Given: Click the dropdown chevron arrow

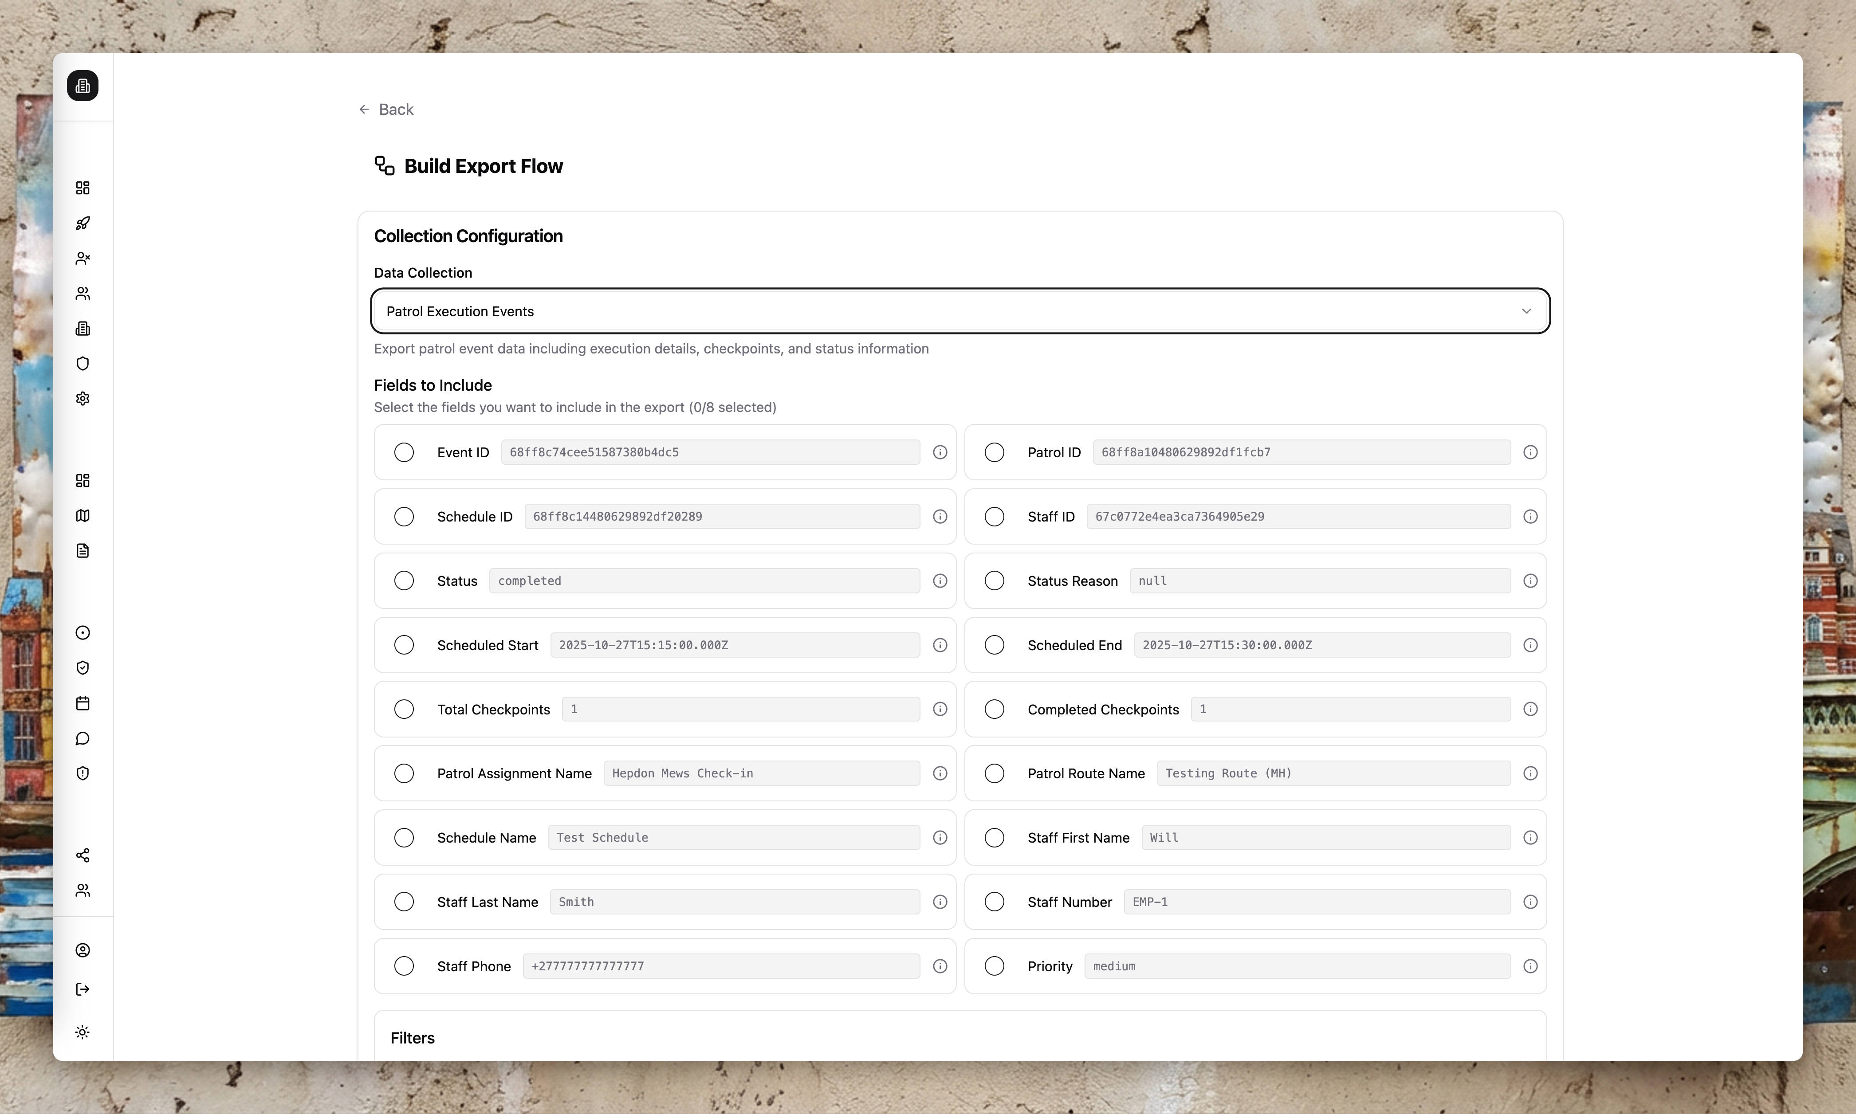Looking at the screenshot, I should (1526, 311).
